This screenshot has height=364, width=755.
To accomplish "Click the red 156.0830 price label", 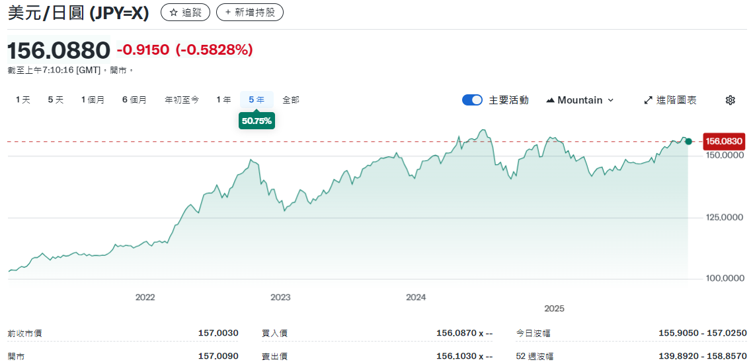I will (x=724, y=141).
